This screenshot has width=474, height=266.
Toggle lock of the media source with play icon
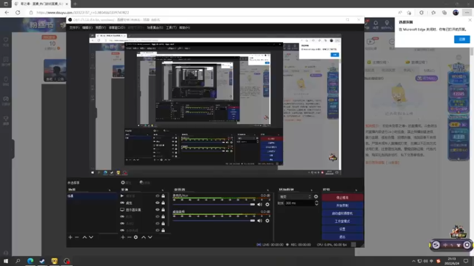pyautogui.click(x=164, y=196)
